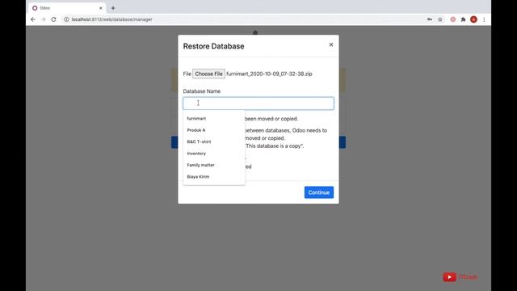Select the Inventory suggestion
Viewport: 517px width, 291px height.
(214, 154)
